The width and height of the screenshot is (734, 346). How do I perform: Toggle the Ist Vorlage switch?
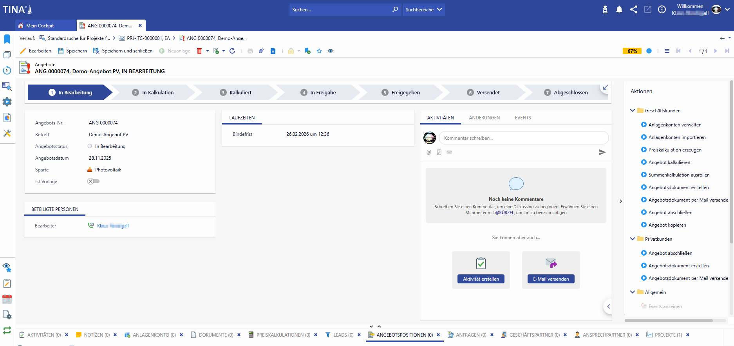(x=93, y=181)
